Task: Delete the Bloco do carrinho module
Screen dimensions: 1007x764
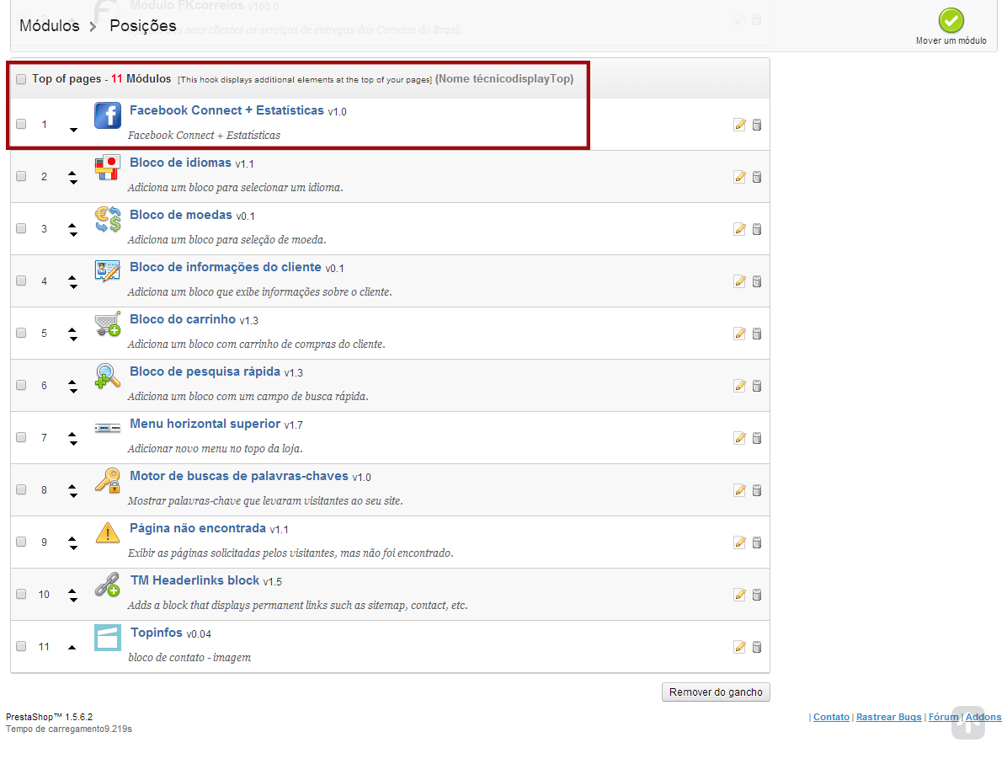Action: (x=757, y=334)
